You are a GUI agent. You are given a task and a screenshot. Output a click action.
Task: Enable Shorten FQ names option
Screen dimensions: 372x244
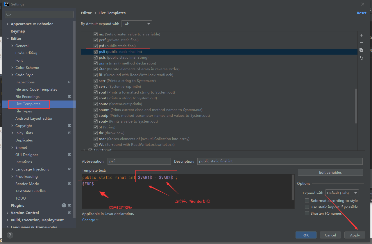(307, 213)
